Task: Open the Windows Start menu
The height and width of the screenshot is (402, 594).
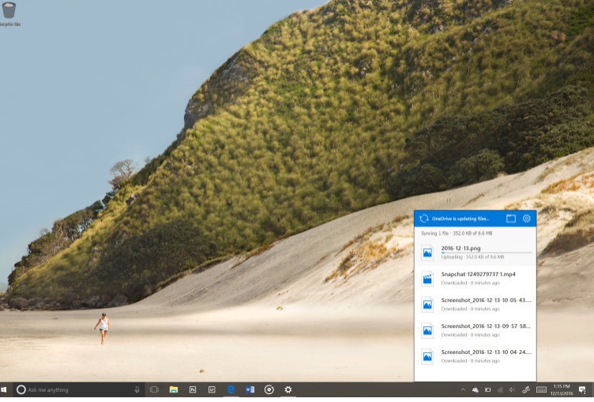Action: [6, 389]
